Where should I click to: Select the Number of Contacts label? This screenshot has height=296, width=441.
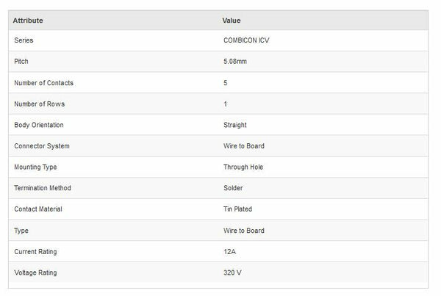coord(43,83)
